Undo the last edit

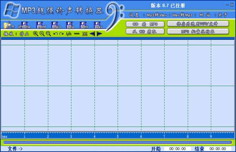(x=56, y=34)
